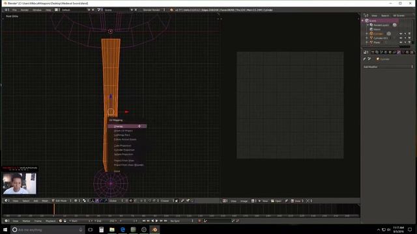Click the UV editor Open image button
This screenshot has height=234, width=417.
point(276,201)
